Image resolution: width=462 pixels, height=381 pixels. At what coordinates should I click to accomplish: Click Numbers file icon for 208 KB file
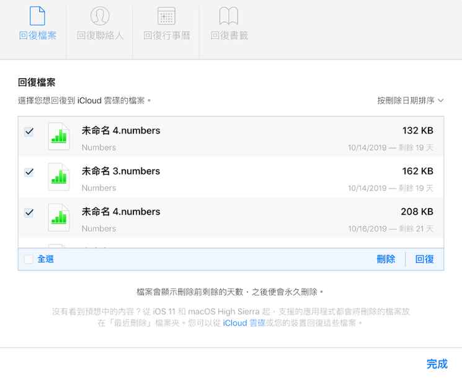click(x=59, y=218)
